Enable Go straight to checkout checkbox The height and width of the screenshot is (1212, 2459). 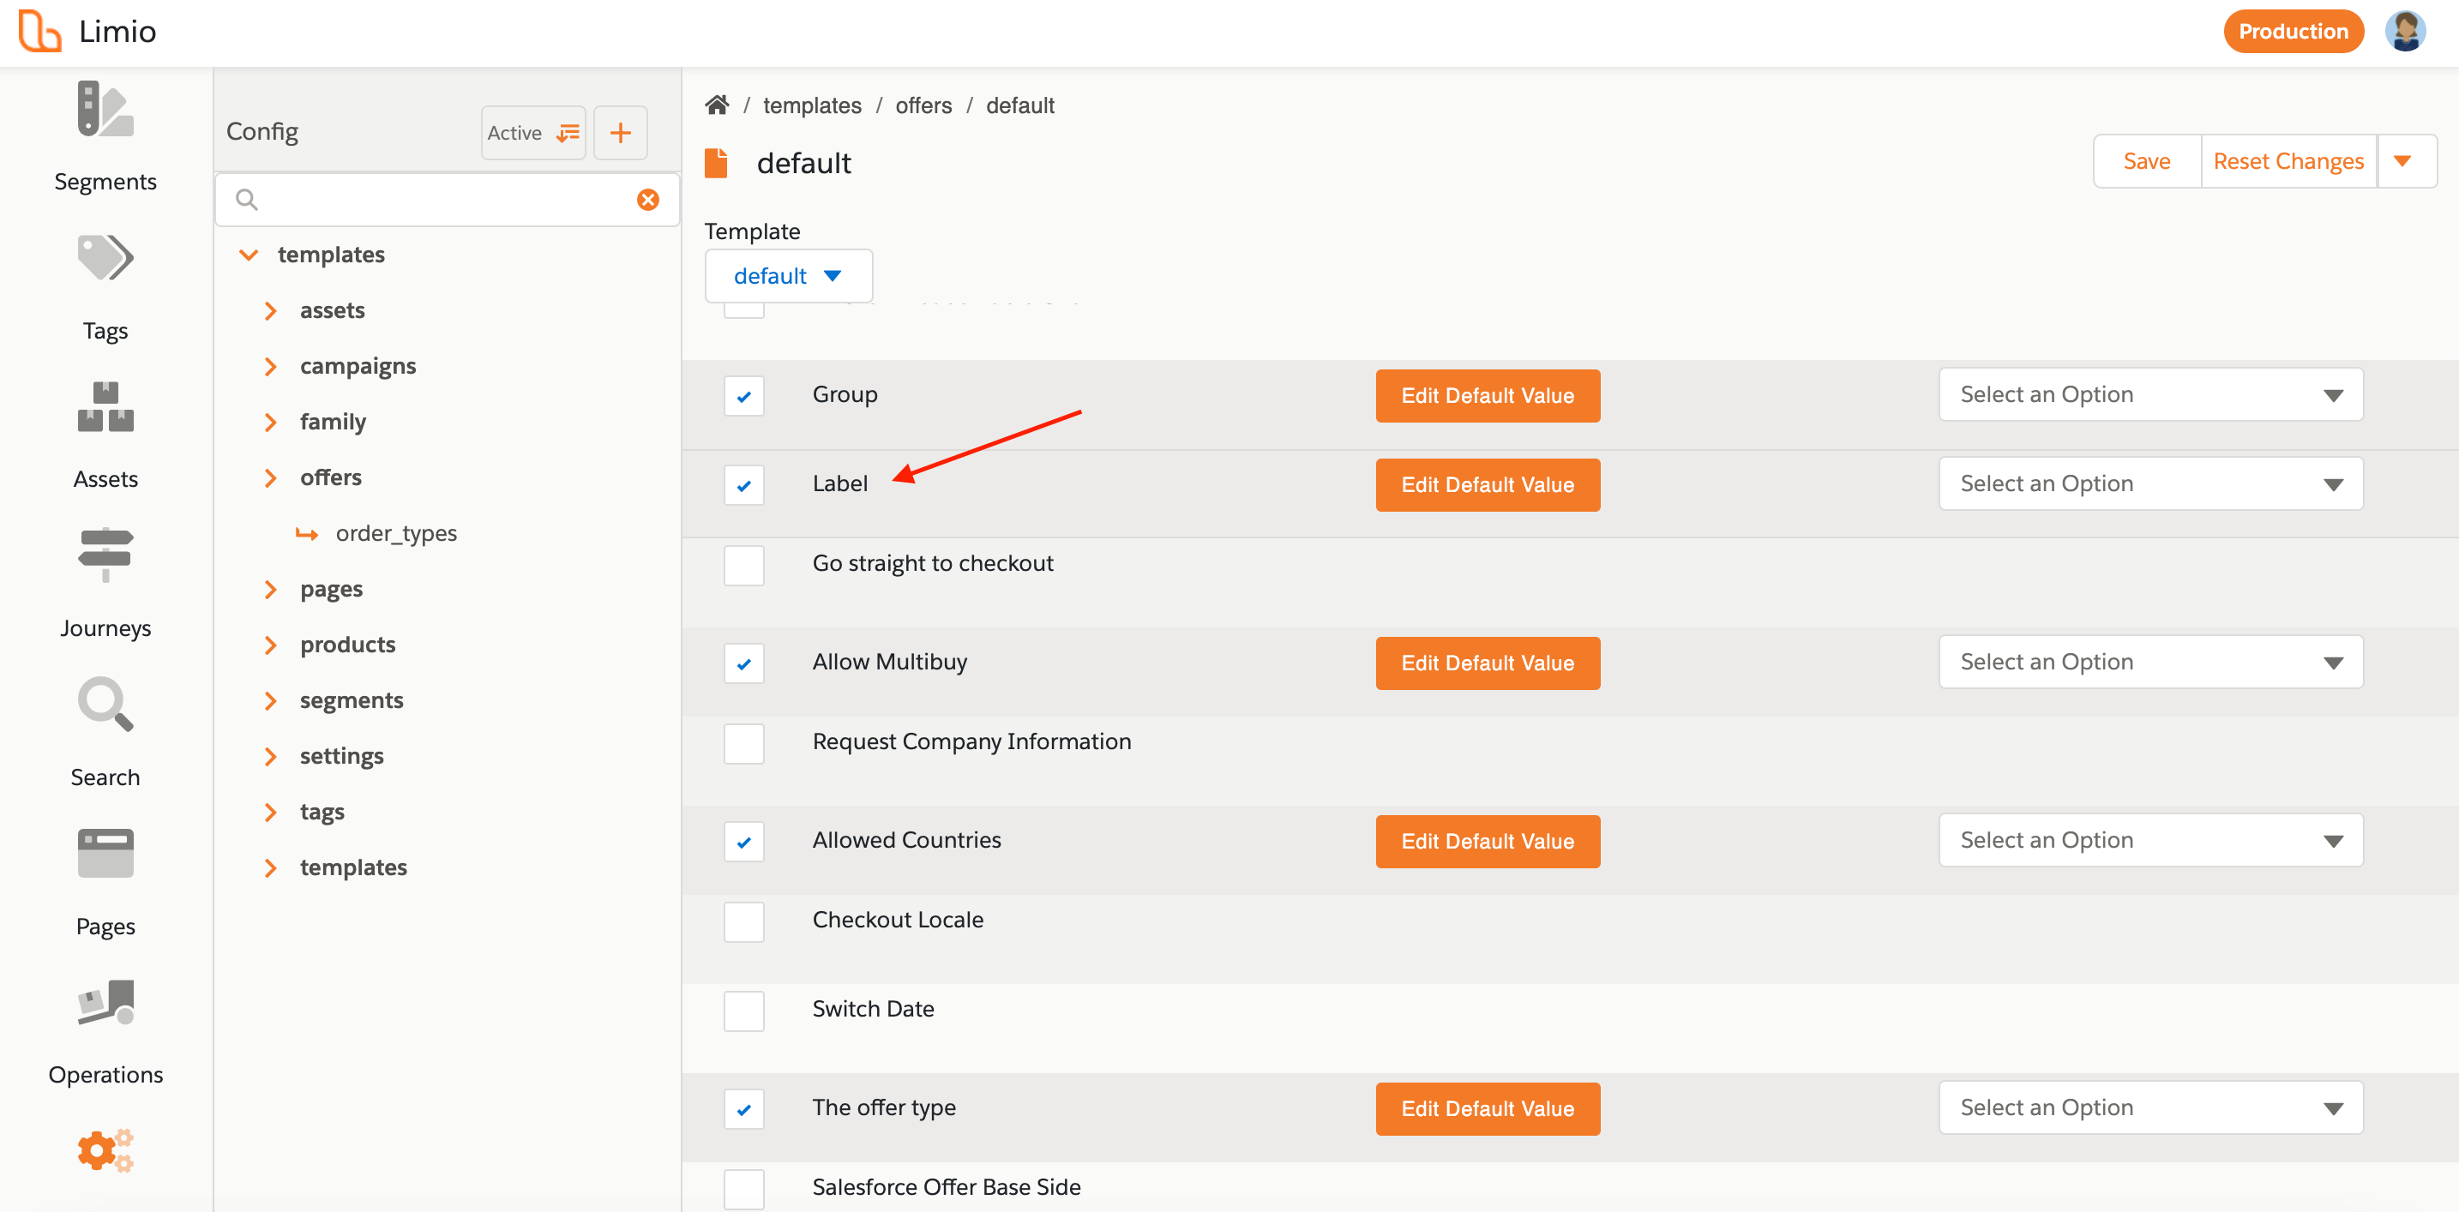point(743,565)
